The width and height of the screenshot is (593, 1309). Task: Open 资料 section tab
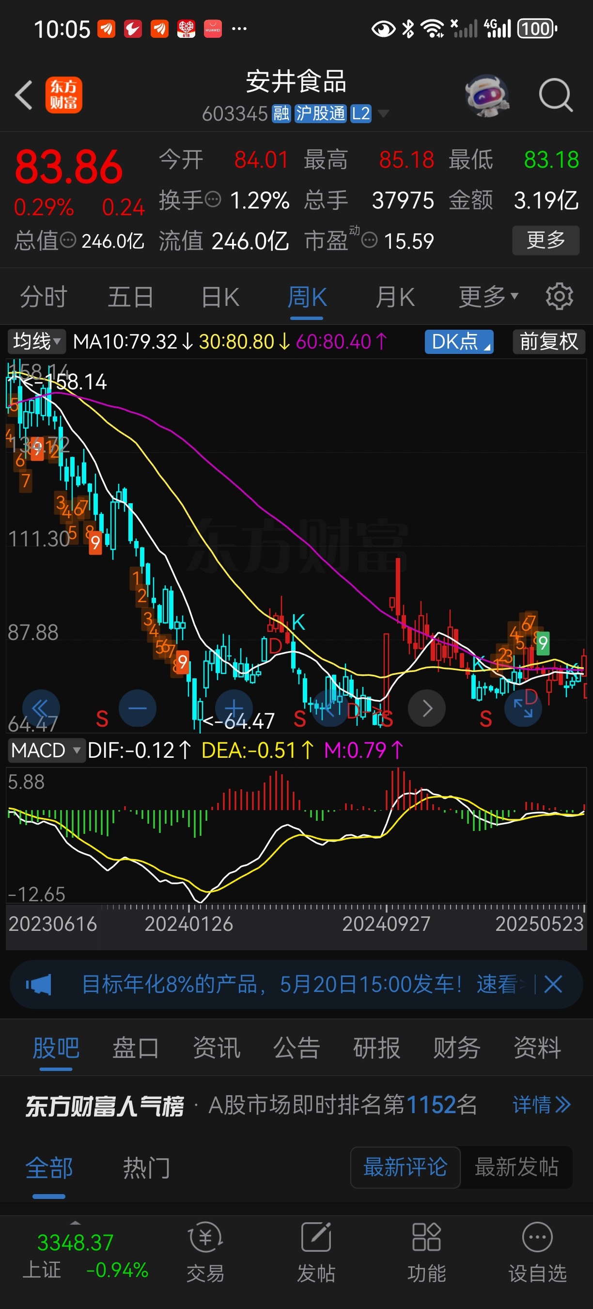tap(537, 1048)
